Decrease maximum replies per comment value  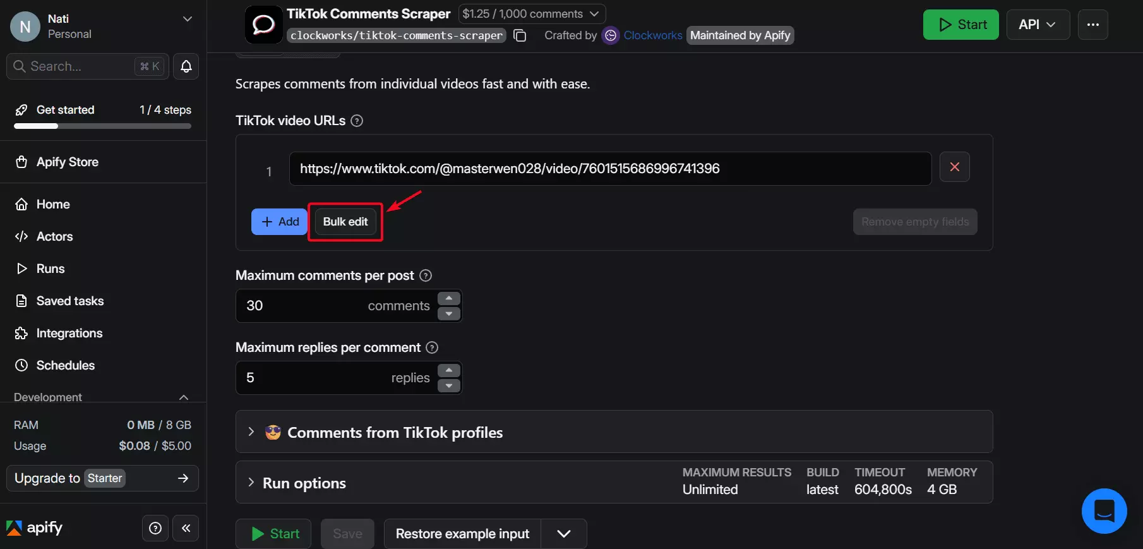tap(449, 385)
